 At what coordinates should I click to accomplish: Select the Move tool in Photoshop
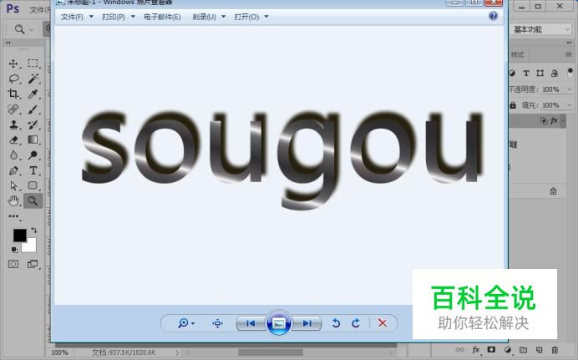coord(13,63)
